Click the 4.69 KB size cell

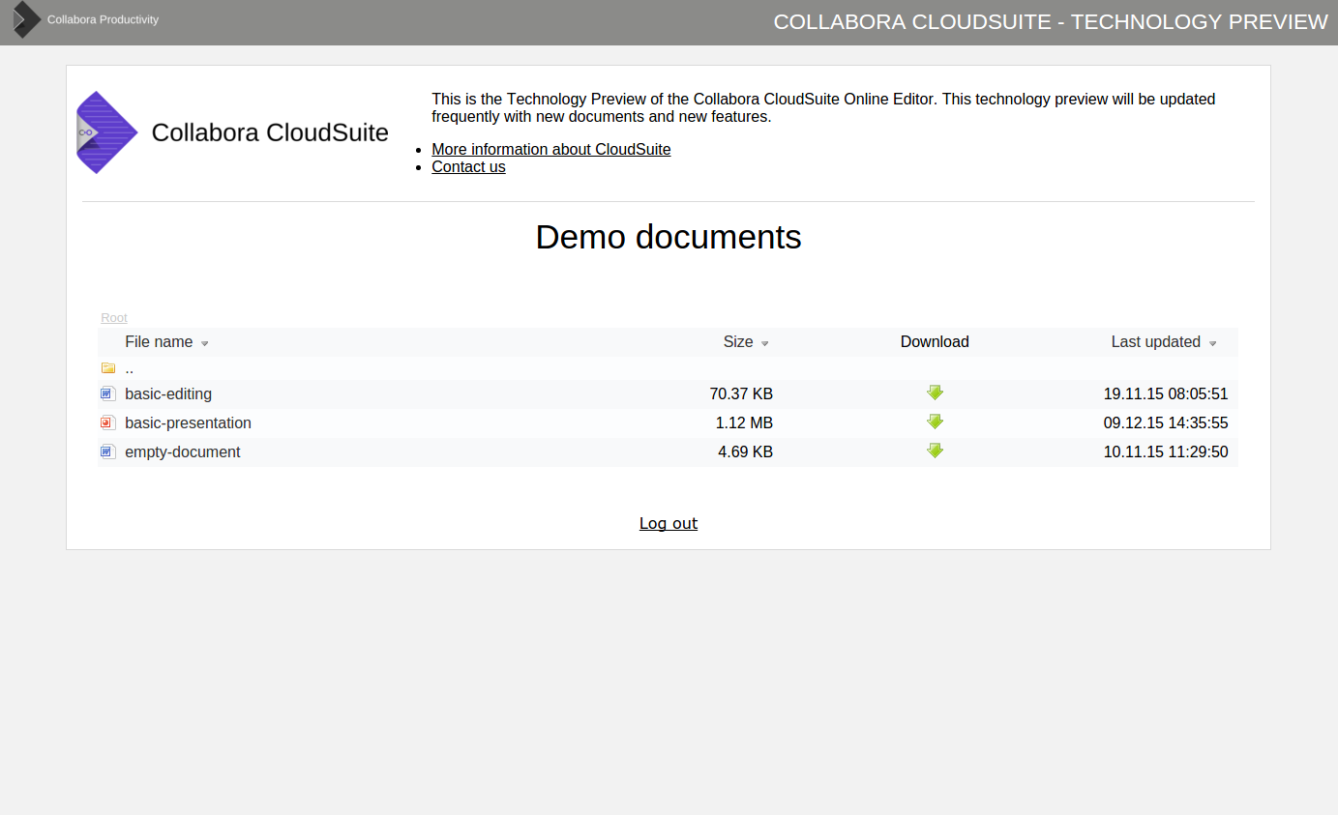click(x=745, y=451)
